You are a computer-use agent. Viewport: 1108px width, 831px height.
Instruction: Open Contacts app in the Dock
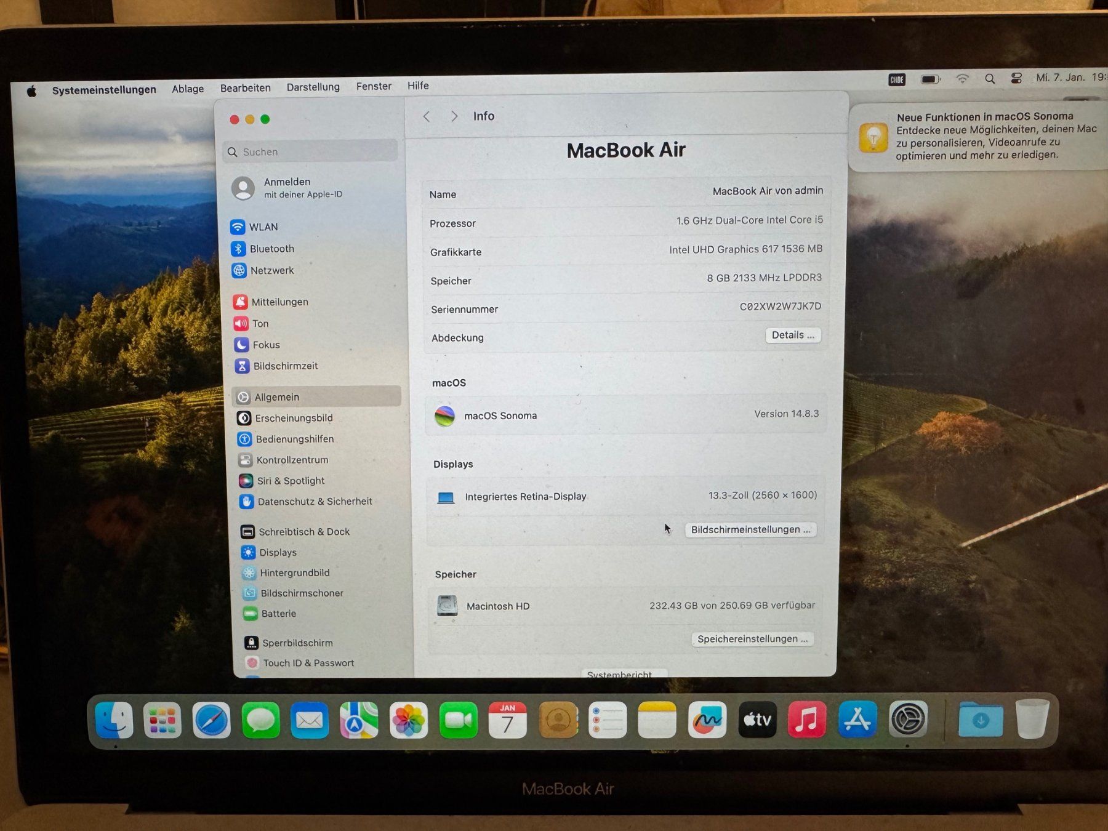pyautogui.click(x=558, y=720)
